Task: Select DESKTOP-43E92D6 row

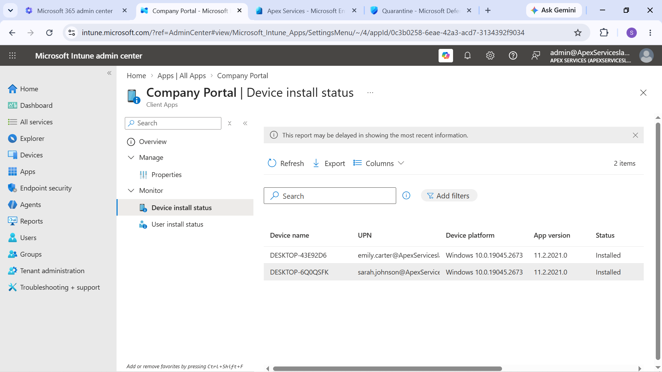Action: (x=453, y=255)
